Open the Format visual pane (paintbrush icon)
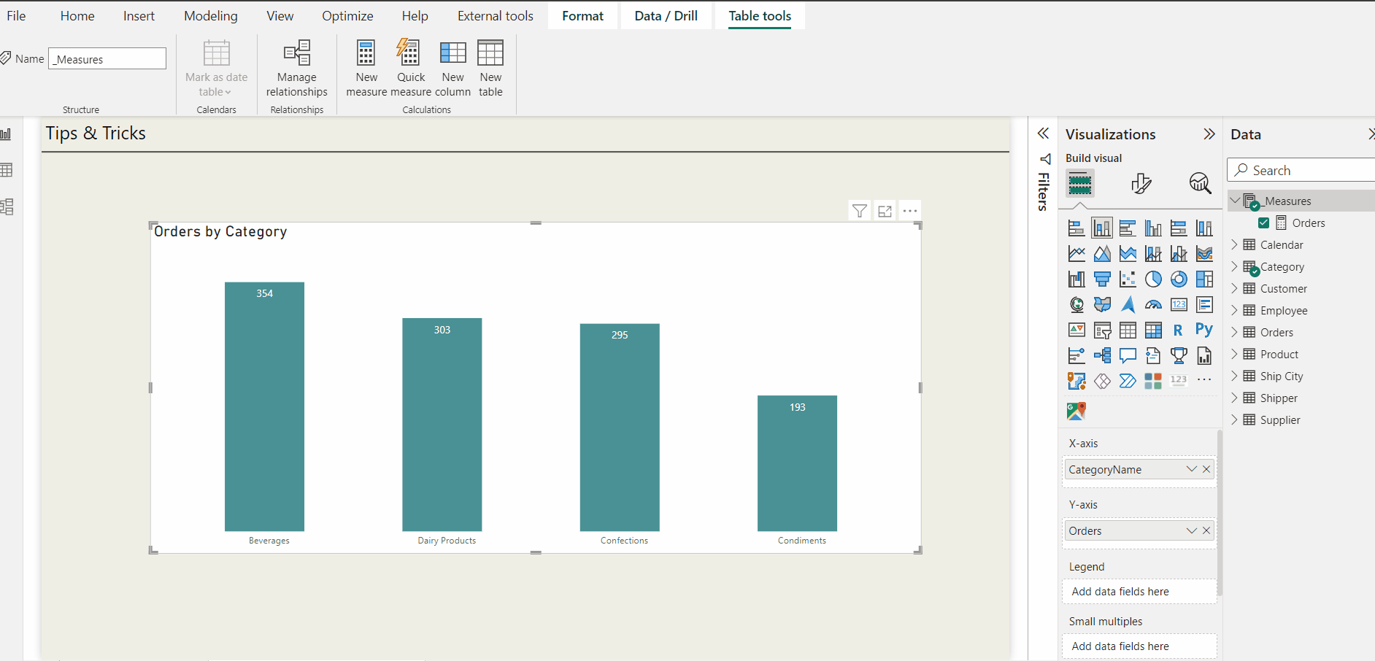1375x661 pixels. tap(1142, 183)
